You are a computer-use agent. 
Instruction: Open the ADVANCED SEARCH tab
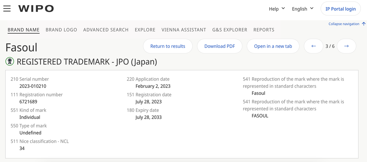point(106,30)
